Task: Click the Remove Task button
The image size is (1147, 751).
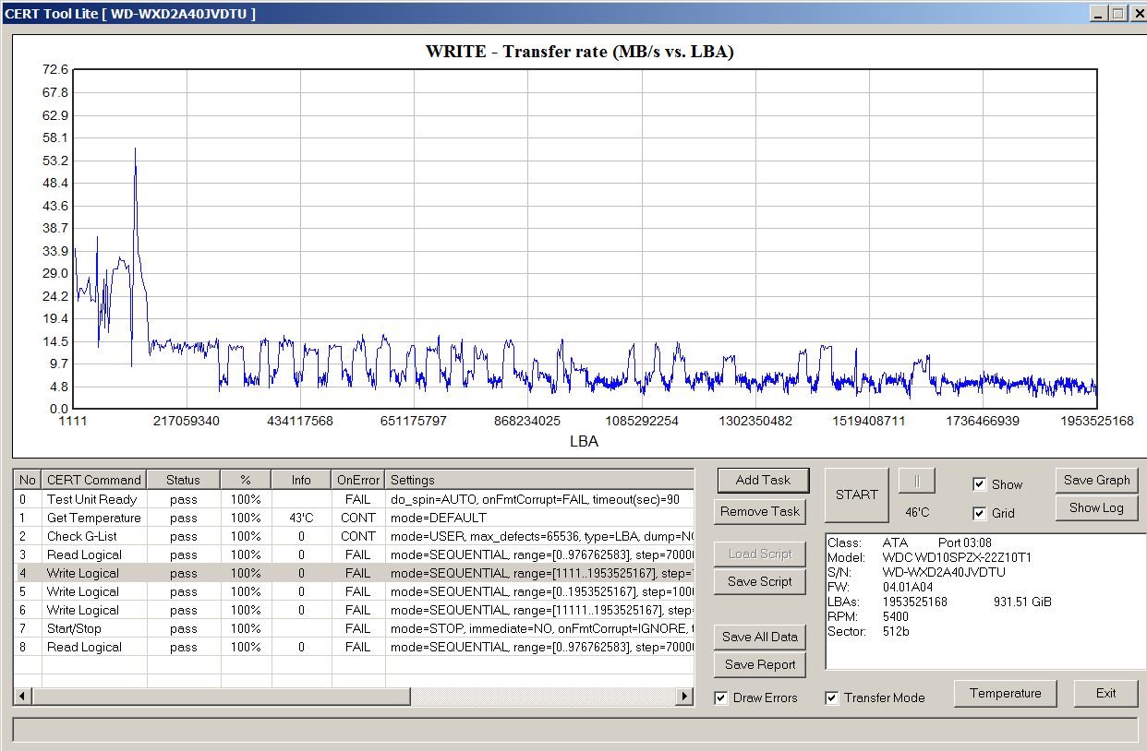Action: tap(760, 511)
